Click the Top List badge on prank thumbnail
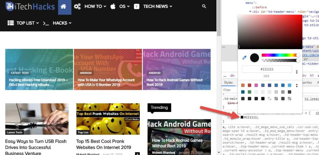The width and height of the screenshot is (319, 155). pyautogui.click(x=83, y=132)
